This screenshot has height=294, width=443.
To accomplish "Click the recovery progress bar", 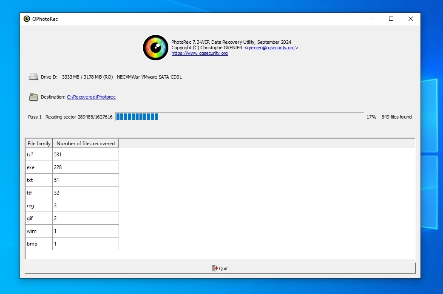I will click(x=240, y=117).
